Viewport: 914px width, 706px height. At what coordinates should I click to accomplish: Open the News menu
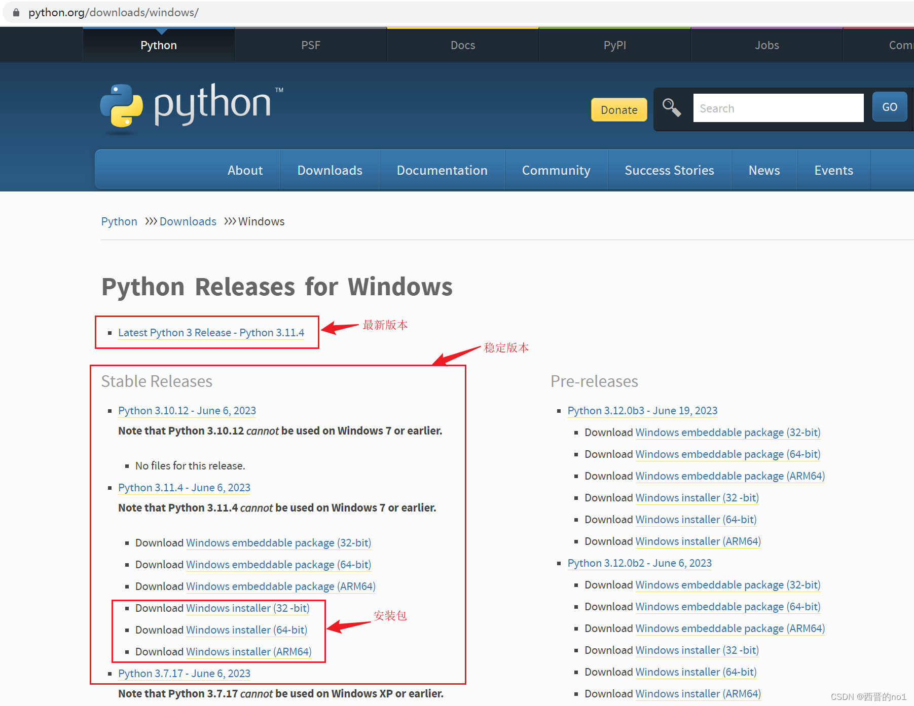764,170
